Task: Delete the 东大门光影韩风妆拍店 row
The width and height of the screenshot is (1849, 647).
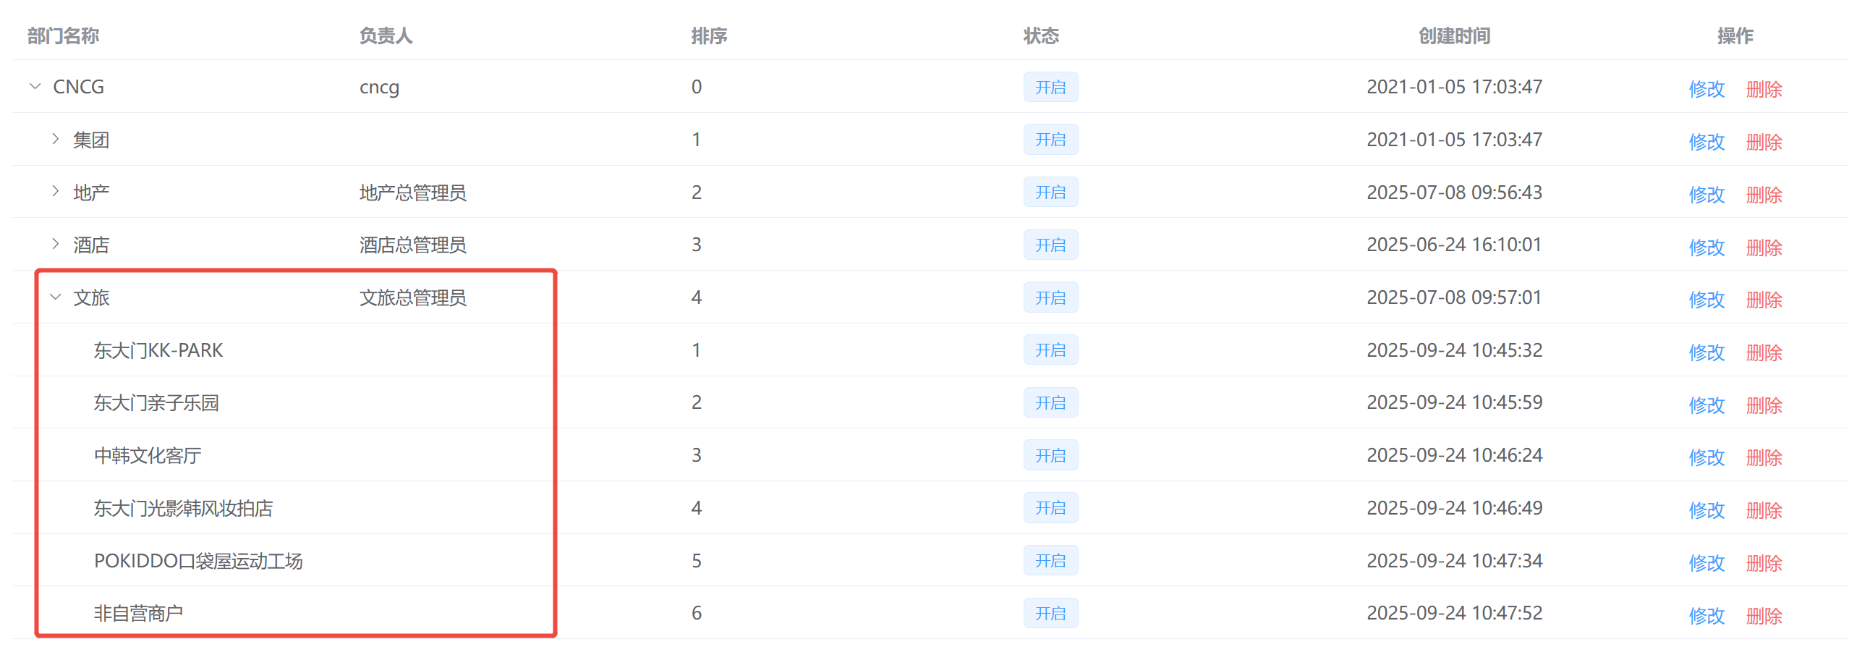Action: tap(1764, 510)
